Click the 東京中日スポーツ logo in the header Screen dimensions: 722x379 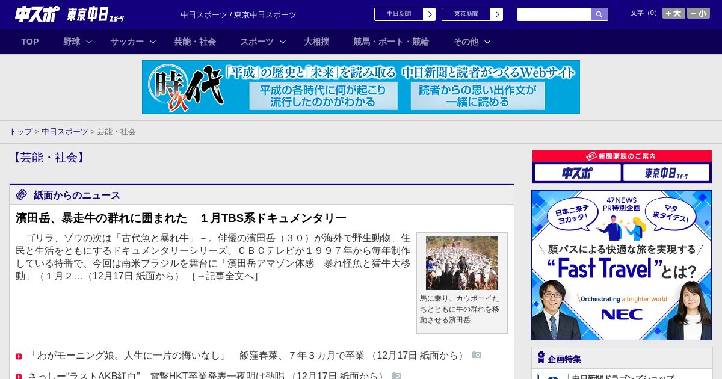(x=95, y=14)
